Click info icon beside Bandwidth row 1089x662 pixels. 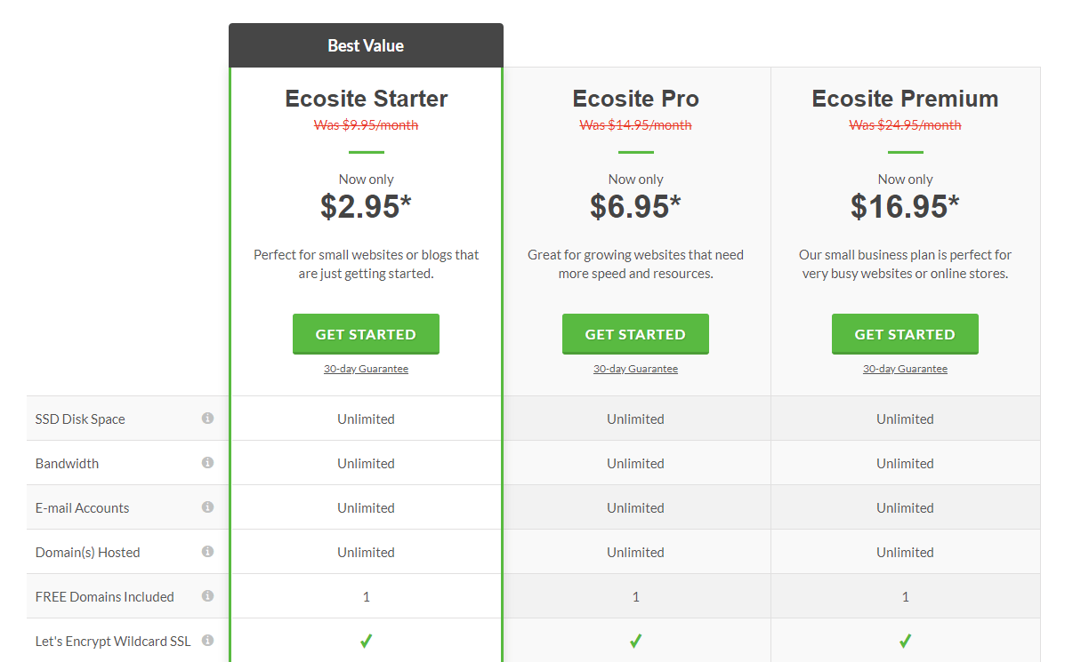207,462
